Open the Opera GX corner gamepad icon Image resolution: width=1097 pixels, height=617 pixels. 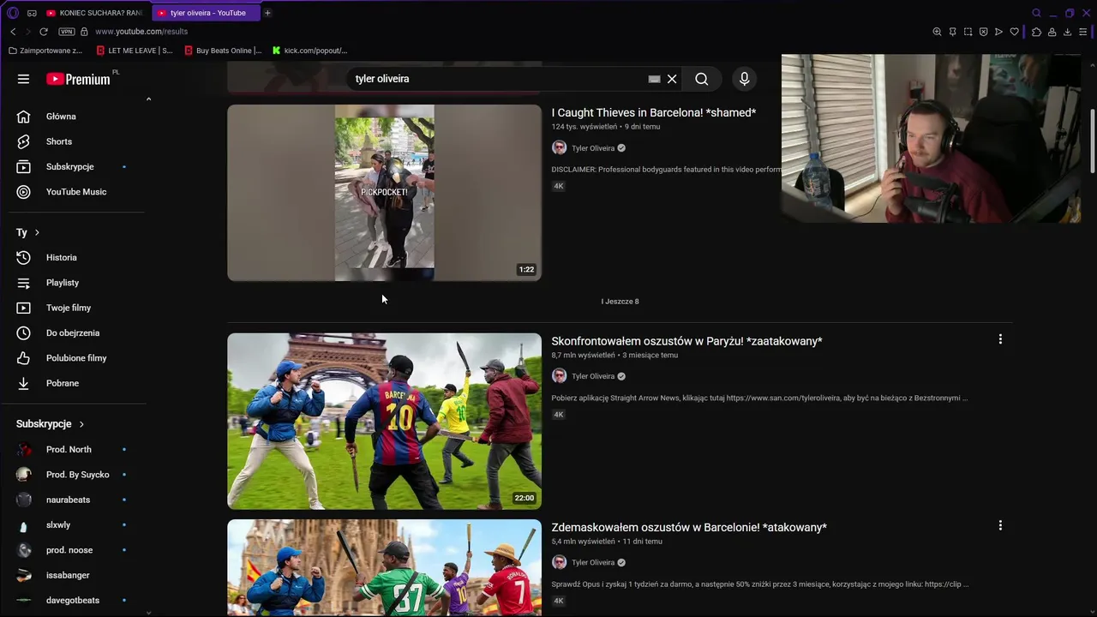coord(32,13)
